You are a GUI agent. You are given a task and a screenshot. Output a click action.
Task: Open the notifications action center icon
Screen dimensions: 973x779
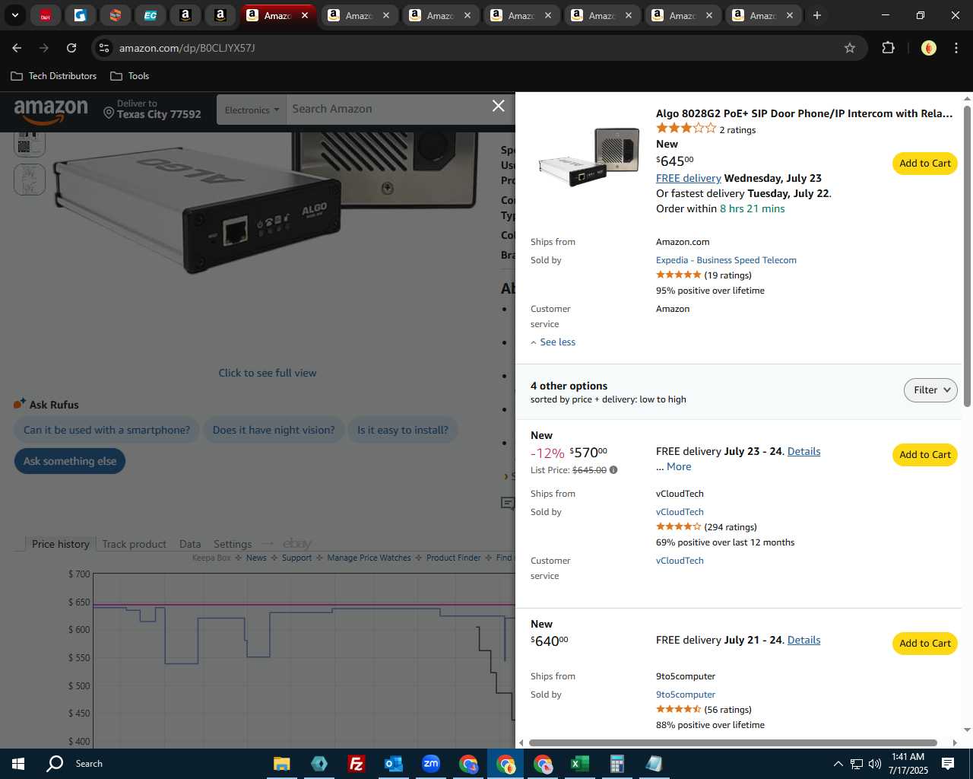pos(948,764)
